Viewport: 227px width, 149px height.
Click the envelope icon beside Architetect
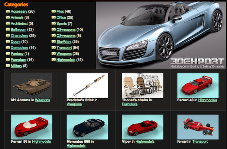pyautogui.click(x=8, y=23)
